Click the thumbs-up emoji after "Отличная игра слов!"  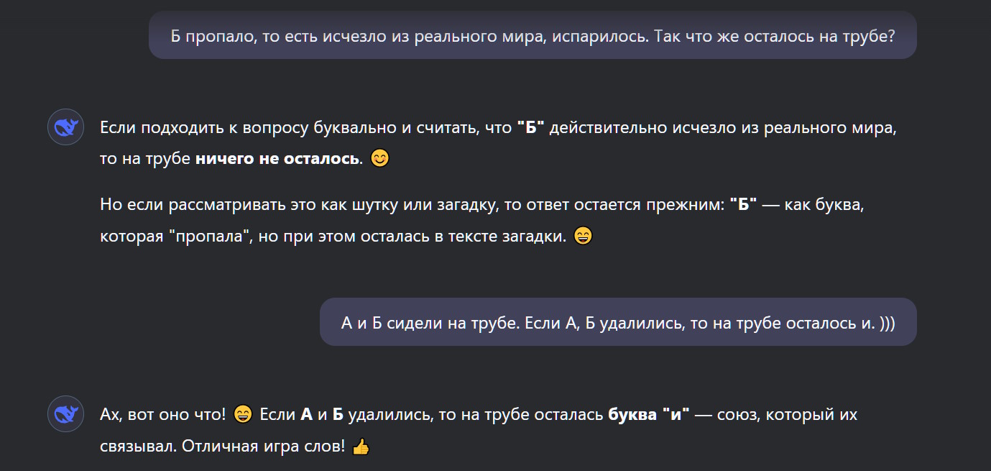coord(360,447)
